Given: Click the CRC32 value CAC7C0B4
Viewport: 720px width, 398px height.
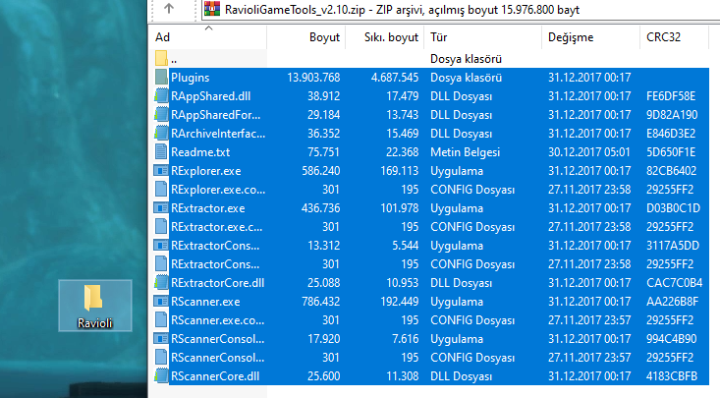Looking at the screenshot, I should (x=675, y=283).
